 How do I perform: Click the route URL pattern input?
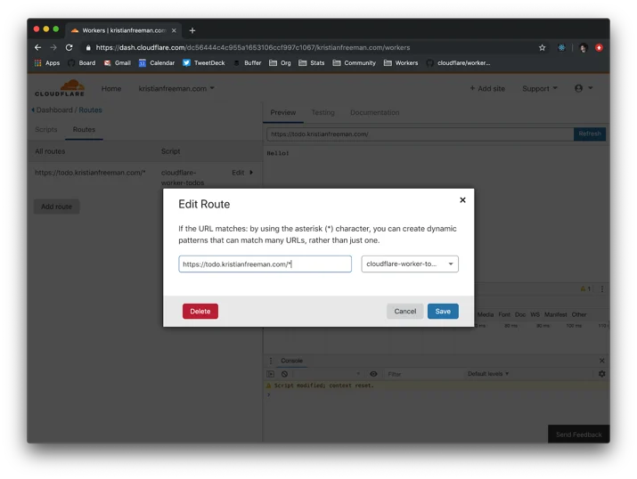(x=265, y=264)
